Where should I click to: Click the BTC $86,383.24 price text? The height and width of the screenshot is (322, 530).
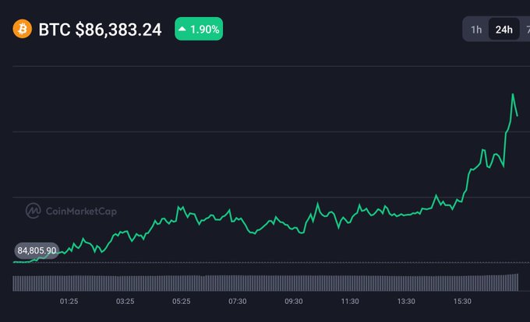pos(100,30)
